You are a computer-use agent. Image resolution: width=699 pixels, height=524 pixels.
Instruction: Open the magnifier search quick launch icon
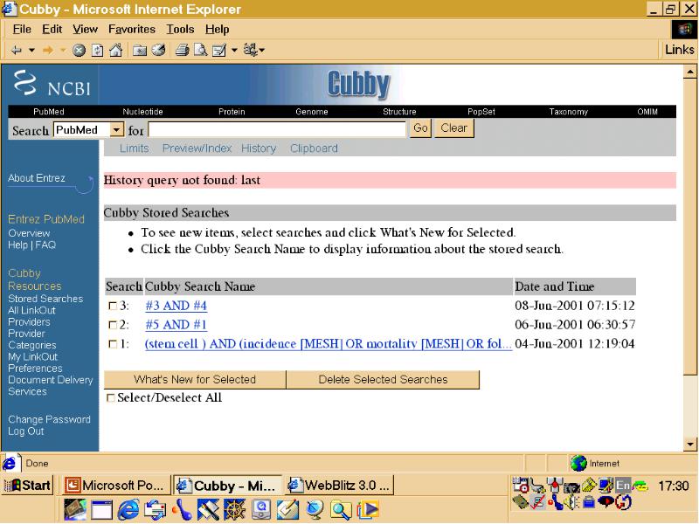click(341, 511)
